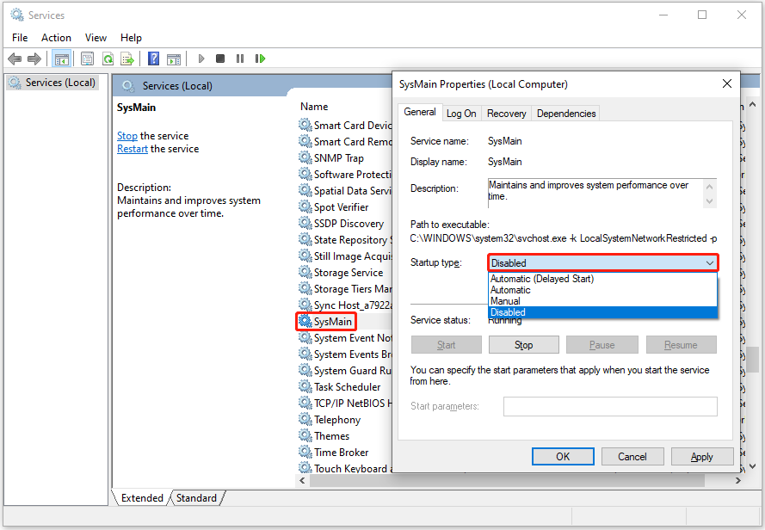This screenshot has width=765, height=530.
Task: Click the horizontal scrollbar left arrow
Action: pyautogui.click(x=303, y=481)
